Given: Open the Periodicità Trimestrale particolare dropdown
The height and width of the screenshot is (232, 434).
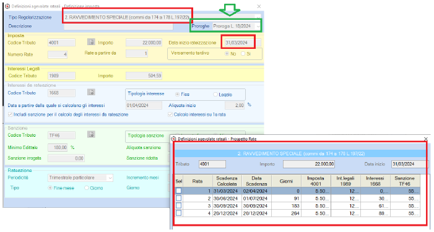Looking at the screenshot, I should (x=110, y=178).
